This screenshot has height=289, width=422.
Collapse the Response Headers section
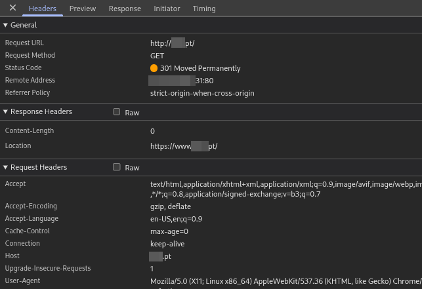[6, 112]
